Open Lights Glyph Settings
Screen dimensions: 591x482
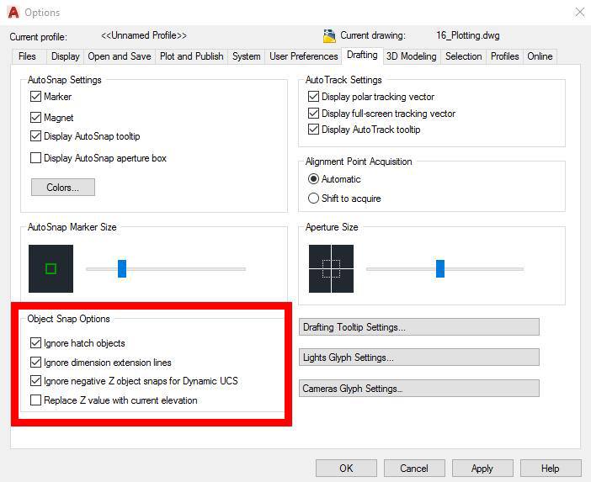(x=419, y=358)
